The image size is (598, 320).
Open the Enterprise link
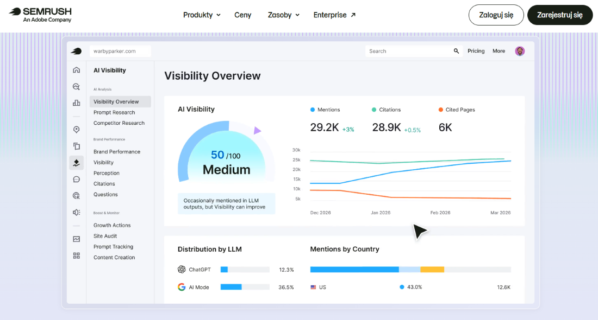(334, 15)
